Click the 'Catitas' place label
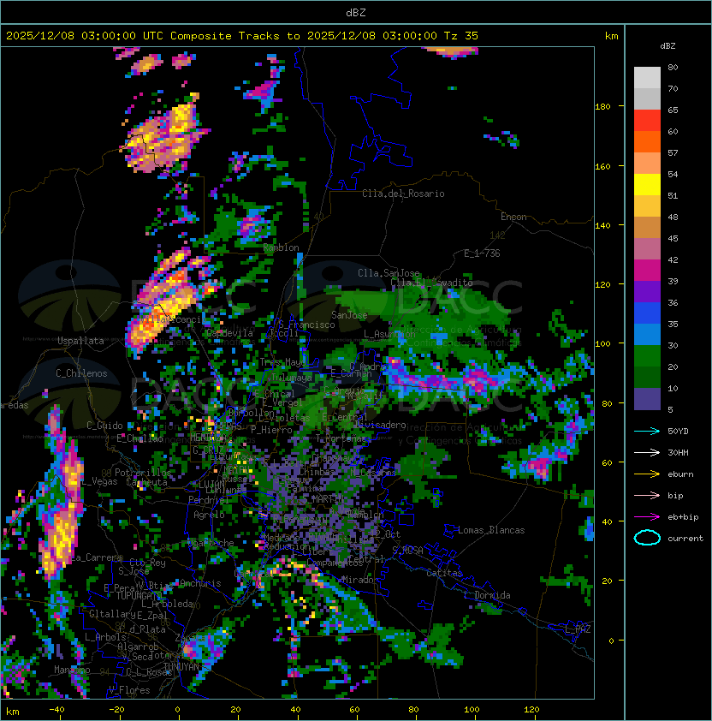 pyautogui.click(x=444, y=573)
